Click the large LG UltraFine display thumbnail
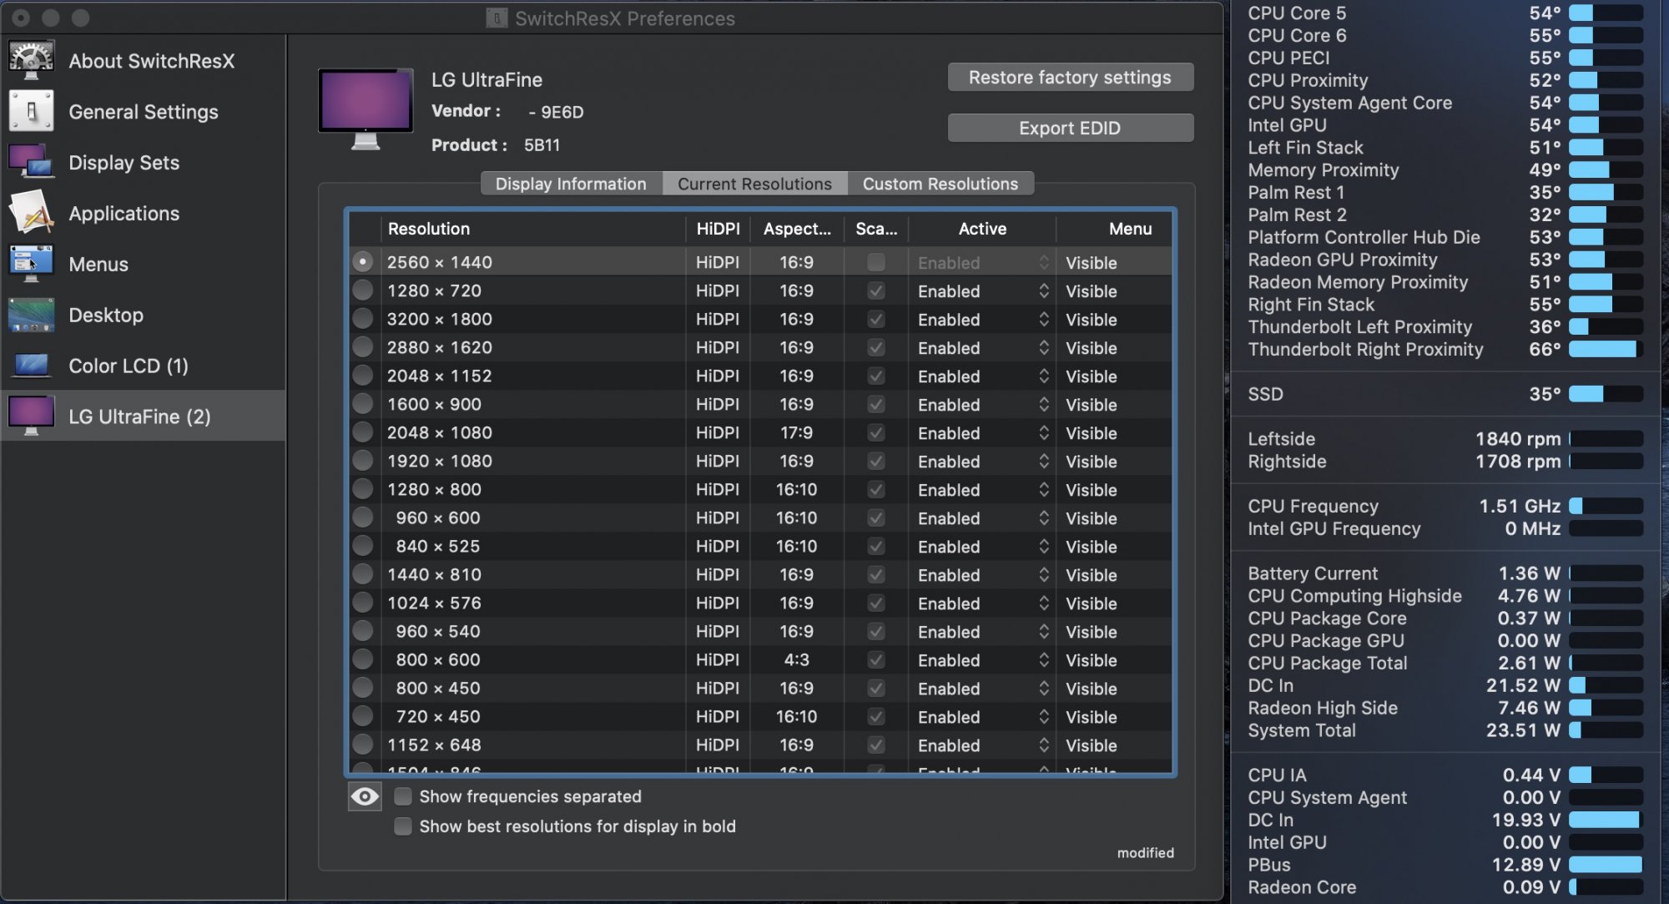 click(366, 109)
